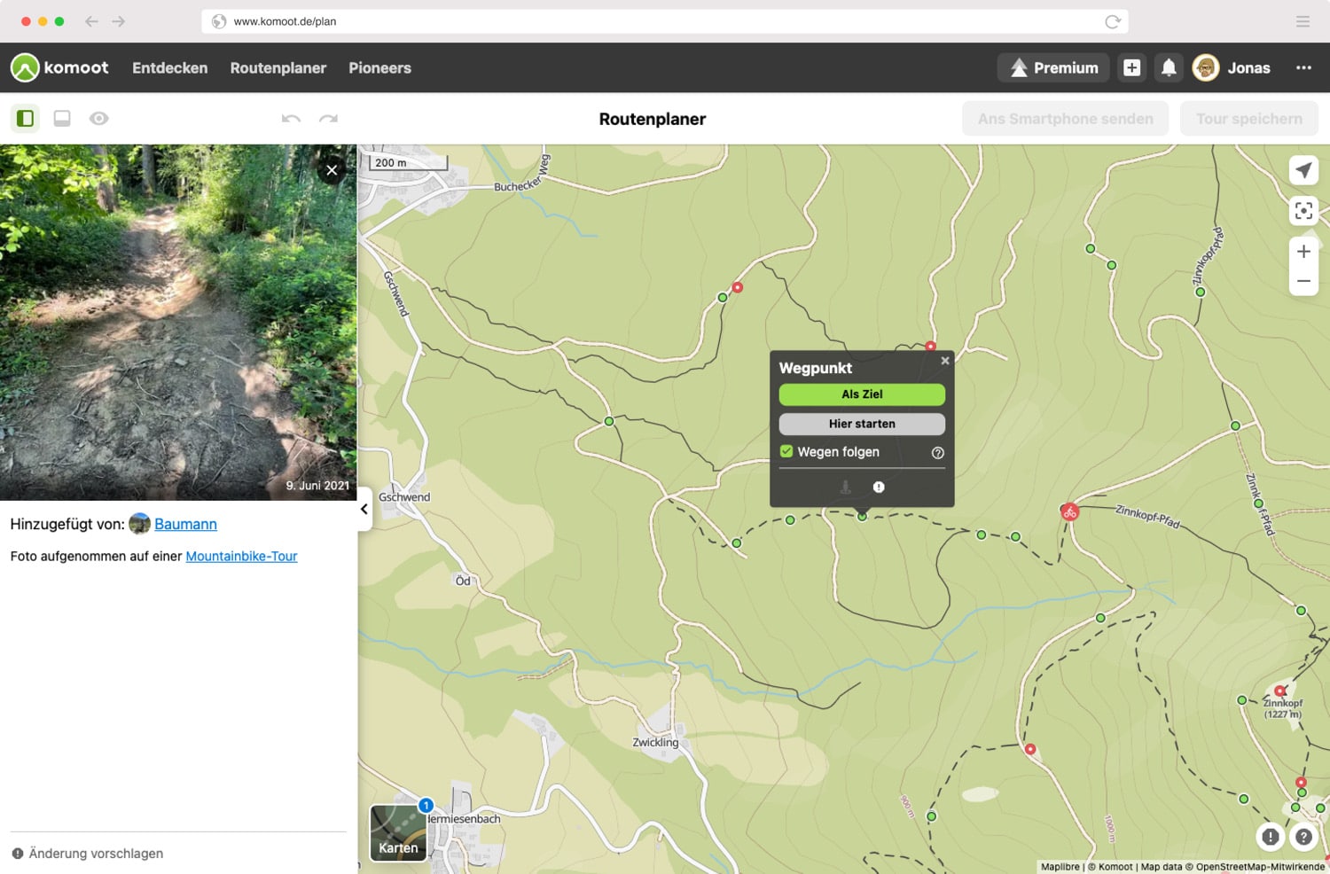The image size is (1330, 874).
Task: Open the Entdecken menu
Action: [169, 68]
